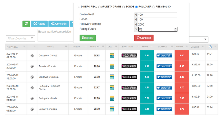The image size is (220, 115).
Task: Open the Comisión settings button
Action: tap(59, 24)
